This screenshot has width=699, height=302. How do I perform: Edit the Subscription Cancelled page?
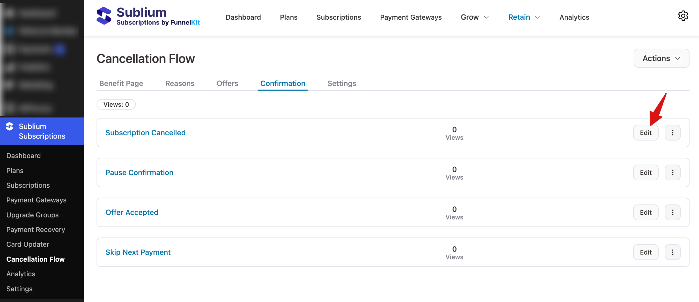coord(645,133)
